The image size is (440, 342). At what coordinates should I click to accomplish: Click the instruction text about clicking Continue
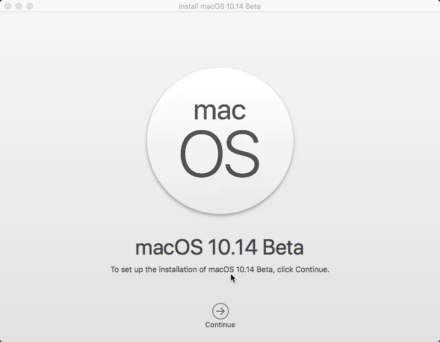click(219, 269)
